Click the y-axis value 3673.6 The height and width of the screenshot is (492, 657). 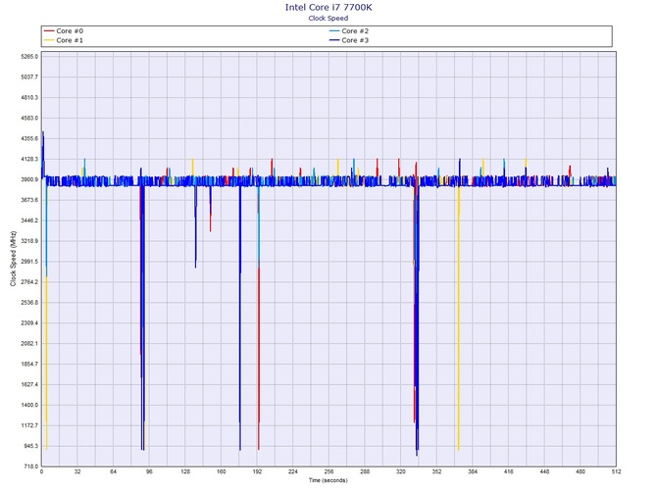pyautogui.click(x=29, y=200)
